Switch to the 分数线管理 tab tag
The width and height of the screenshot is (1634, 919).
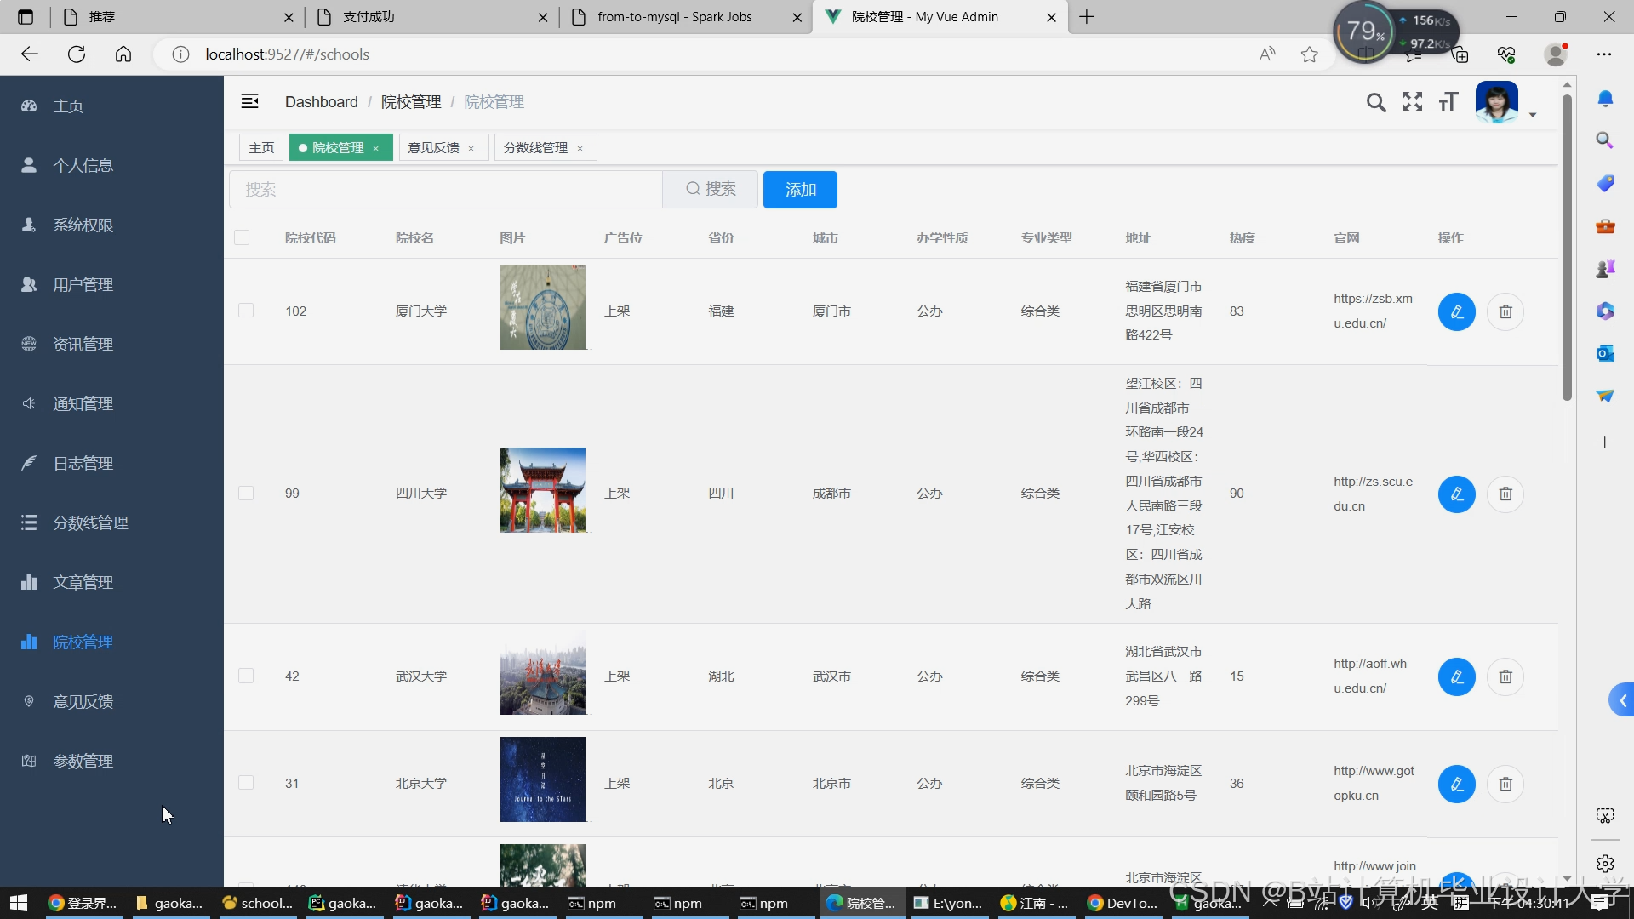(535, 147)
